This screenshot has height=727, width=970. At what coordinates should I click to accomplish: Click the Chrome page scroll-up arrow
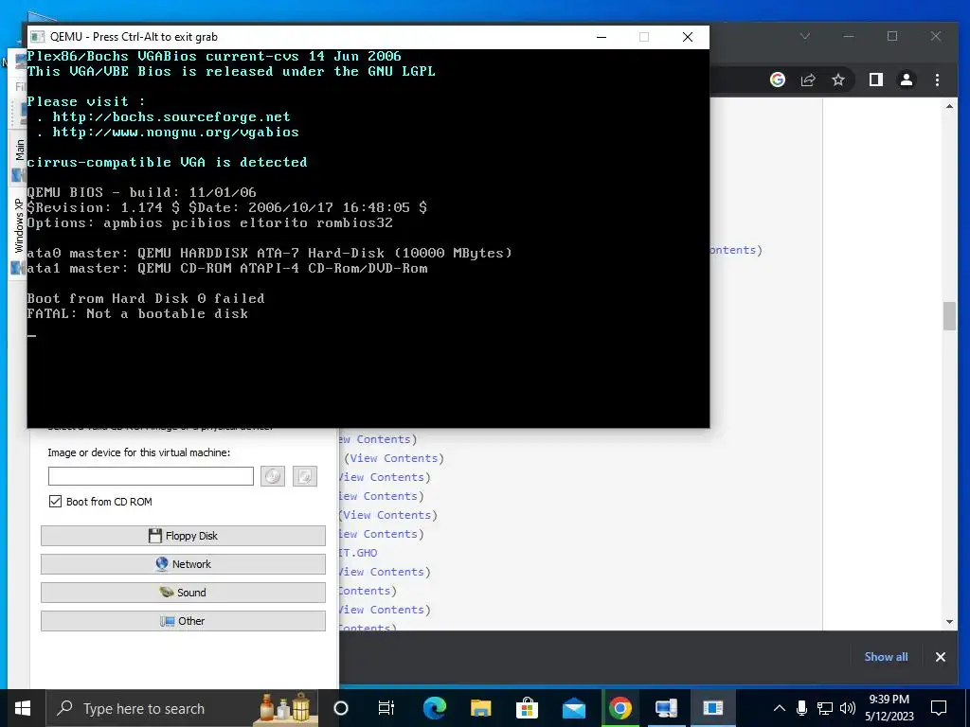pyautogui.click(x=949, y=106)
